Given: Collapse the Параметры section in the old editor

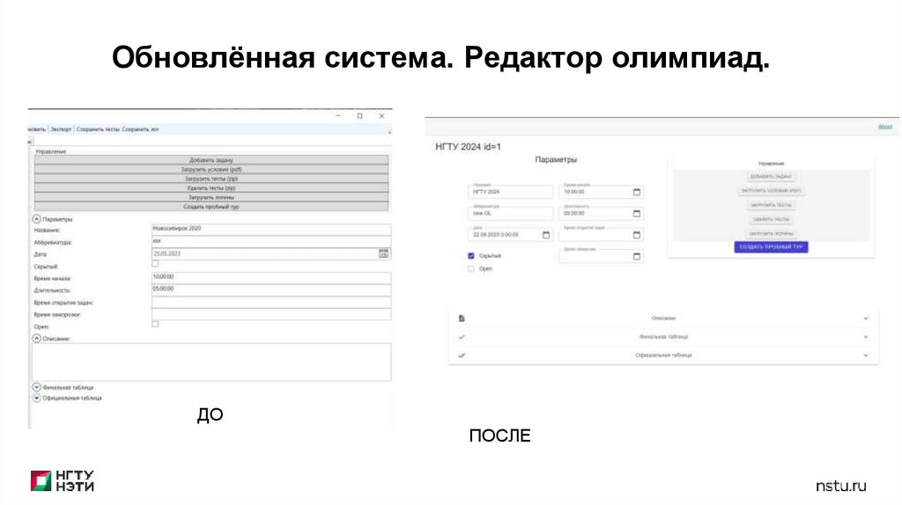Looking at the screenshot, I should click(x=37, y=219).
